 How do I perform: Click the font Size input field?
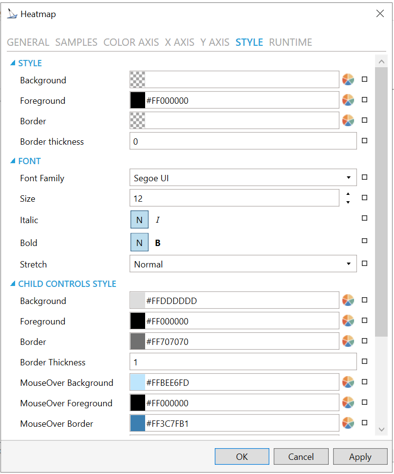pos(234,198)
